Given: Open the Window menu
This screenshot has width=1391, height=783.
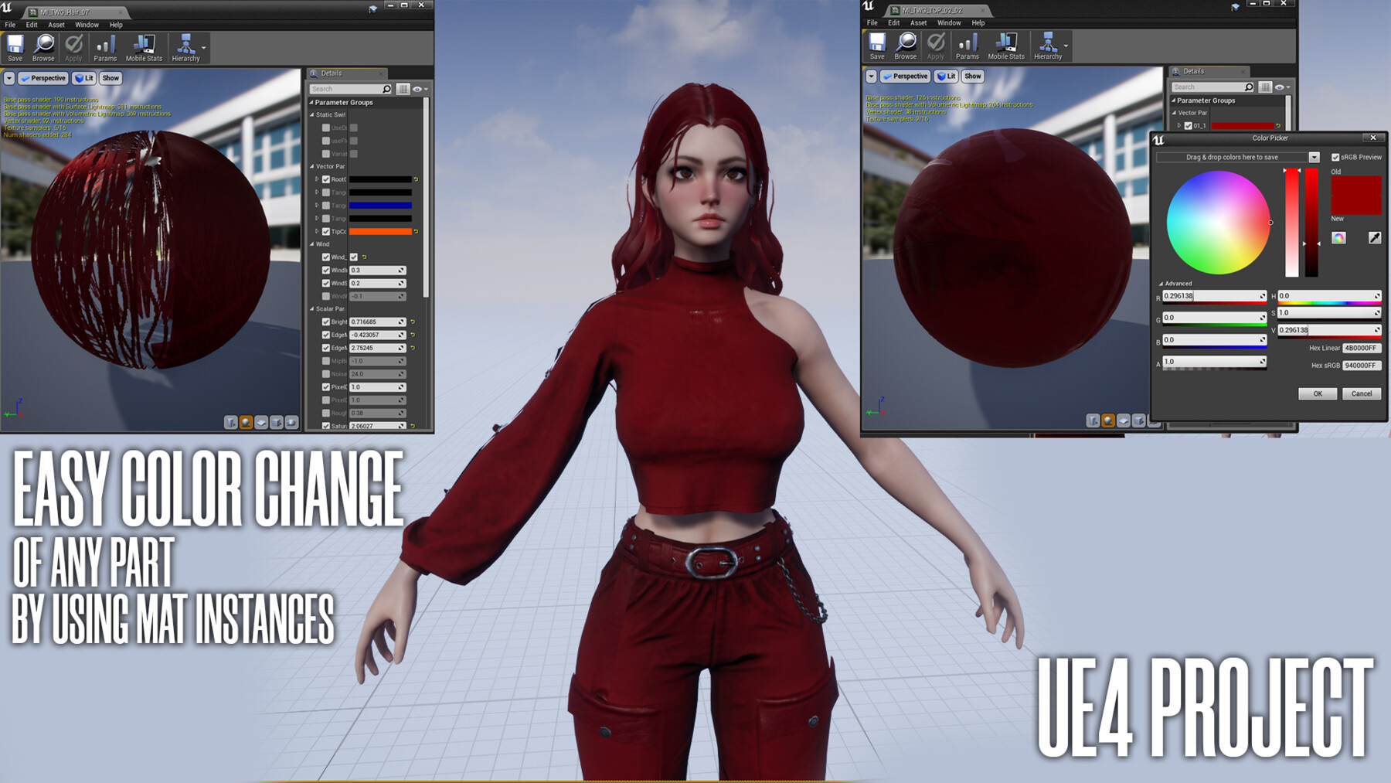Looking at the screenshot, I should 87,24.
